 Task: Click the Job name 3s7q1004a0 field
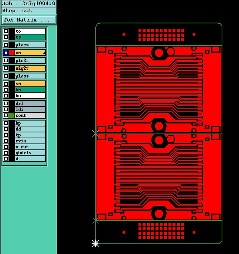click(x=29, y=3)
